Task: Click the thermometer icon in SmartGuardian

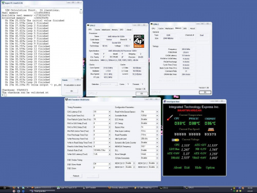Action: pos(170,118)
